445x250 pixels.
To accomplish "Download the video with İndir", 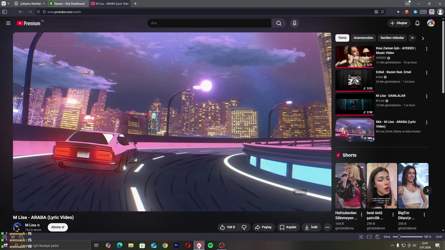I will tap(311, 227).
